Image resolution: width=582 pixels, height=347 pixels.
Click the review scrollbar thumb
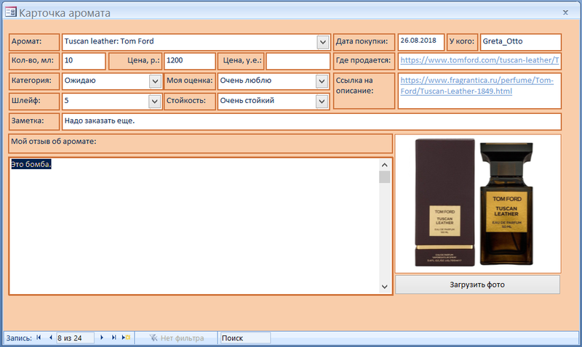pyautogui.click(x=385, y=177)
